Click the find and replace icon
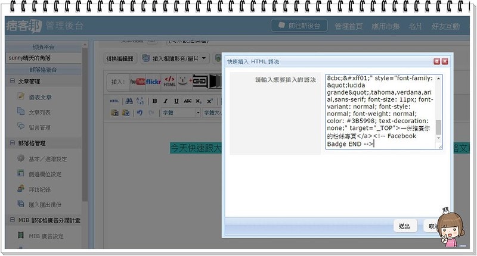This screenshot has height=256, width=477. pyautogui.click(x=140, y=101)
